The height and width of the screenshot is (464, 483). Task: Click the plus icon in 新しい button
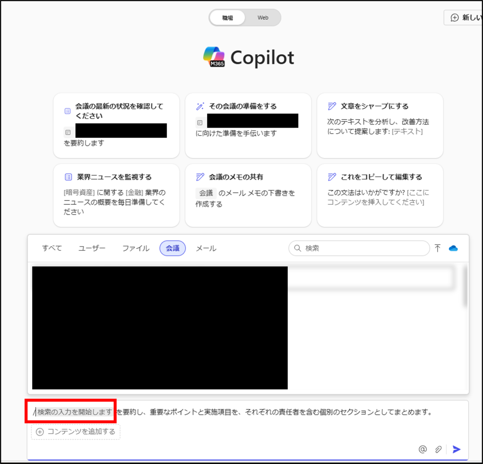pyautogui.click(x=454, y=18)
